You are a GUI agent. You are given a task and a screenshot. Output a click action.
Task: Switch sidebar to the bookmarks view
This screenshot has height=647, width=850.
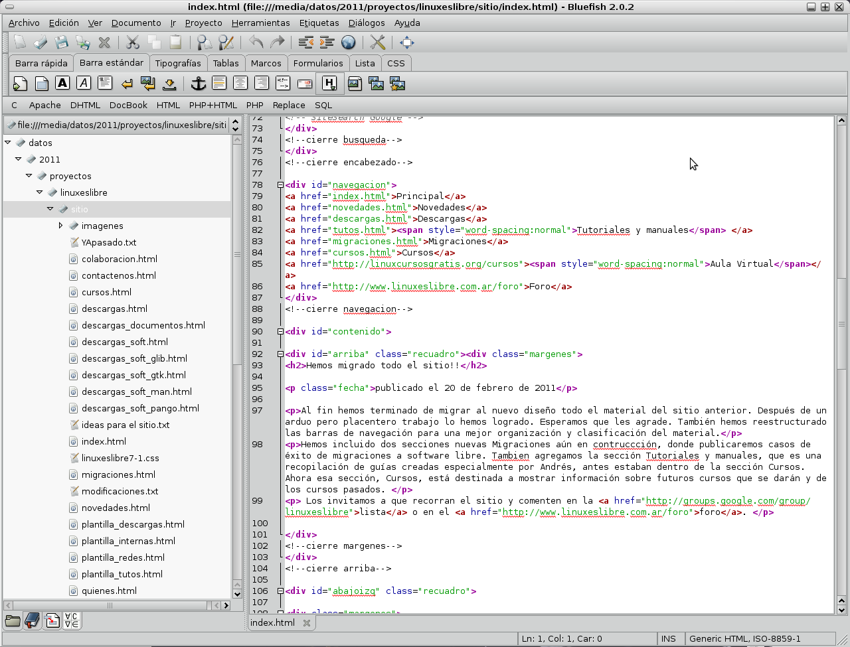coord(31,620)
